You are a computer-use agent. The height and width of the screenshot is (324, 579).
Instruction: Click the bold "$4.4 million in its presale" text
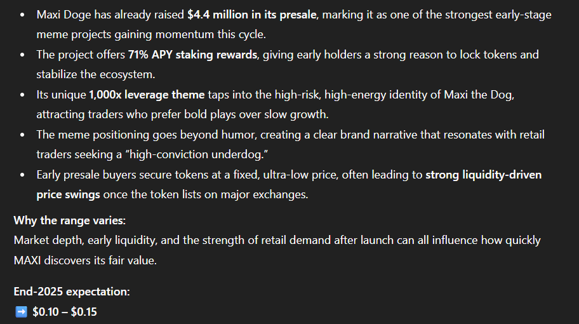[x=253, y=14]
